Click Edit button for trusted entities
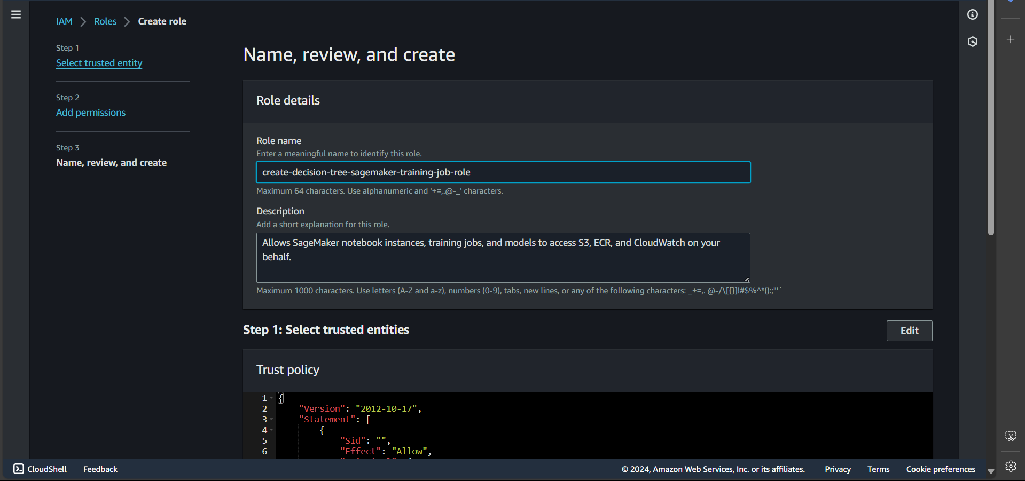The height and width of the screenshot is (481, 1025). (909, 331)
